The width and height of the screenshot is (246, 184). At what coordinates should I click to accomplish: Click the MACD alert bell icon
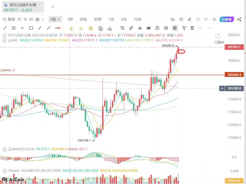10,149
